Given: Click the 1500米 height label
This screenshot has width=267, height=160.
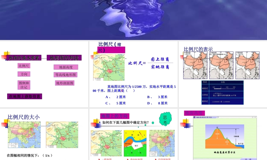Looking at the screenshot, I should pyautogui.click(x=236, y=136).
